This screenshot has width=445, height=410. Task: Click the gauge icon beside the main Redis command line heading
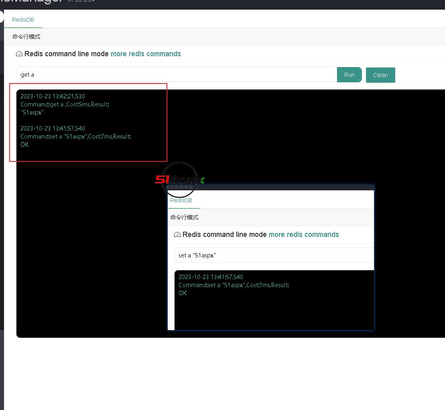click(x=19, y=54)
